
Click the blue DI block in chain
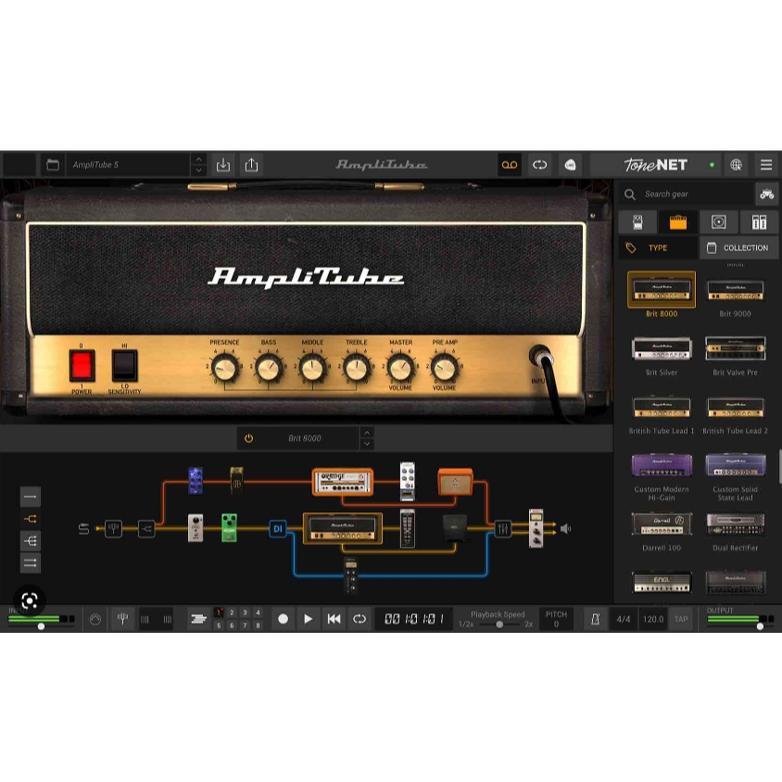[x=278, y=529]
